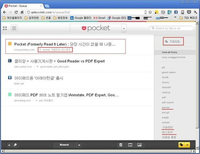The width and height of the screenshot is (200, 154).
Task: Click the Facebook extension icon
Action: click(176, 12)
